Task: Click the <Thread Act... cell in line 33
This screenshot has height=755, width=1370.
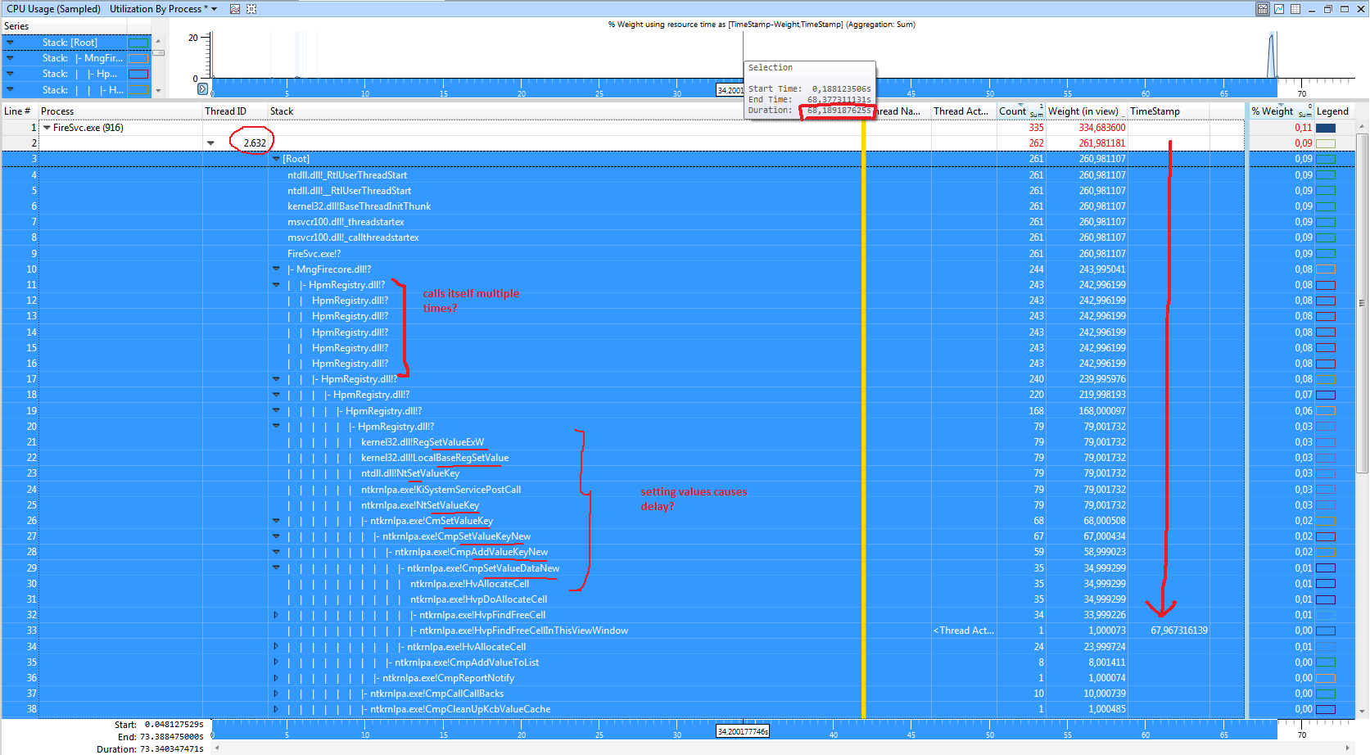Action: 963,631
